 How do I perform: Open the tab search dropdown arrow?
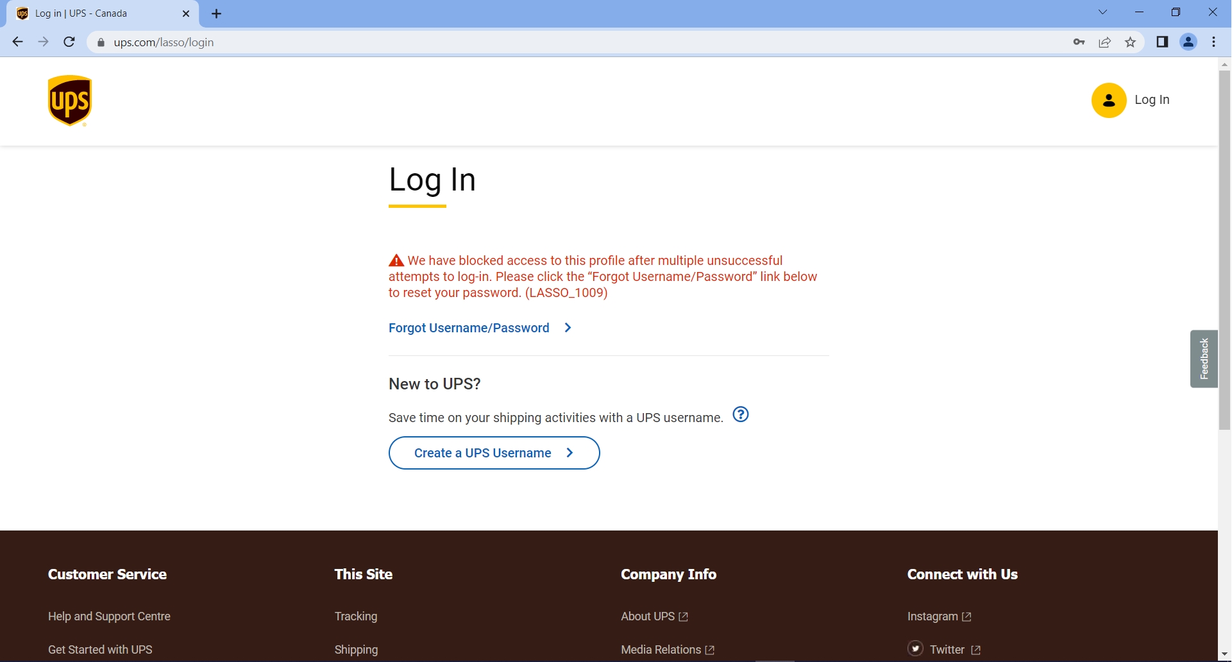click(x=1103, y=12)
